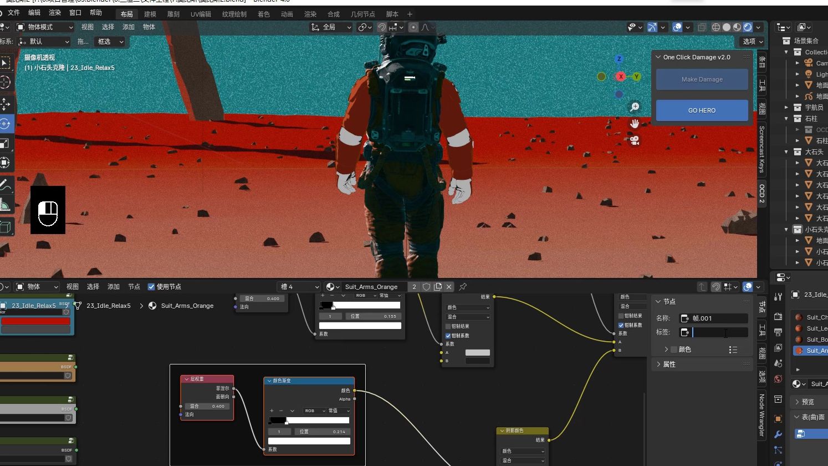
Task: Open the 文件 menu
Action: 14,13
